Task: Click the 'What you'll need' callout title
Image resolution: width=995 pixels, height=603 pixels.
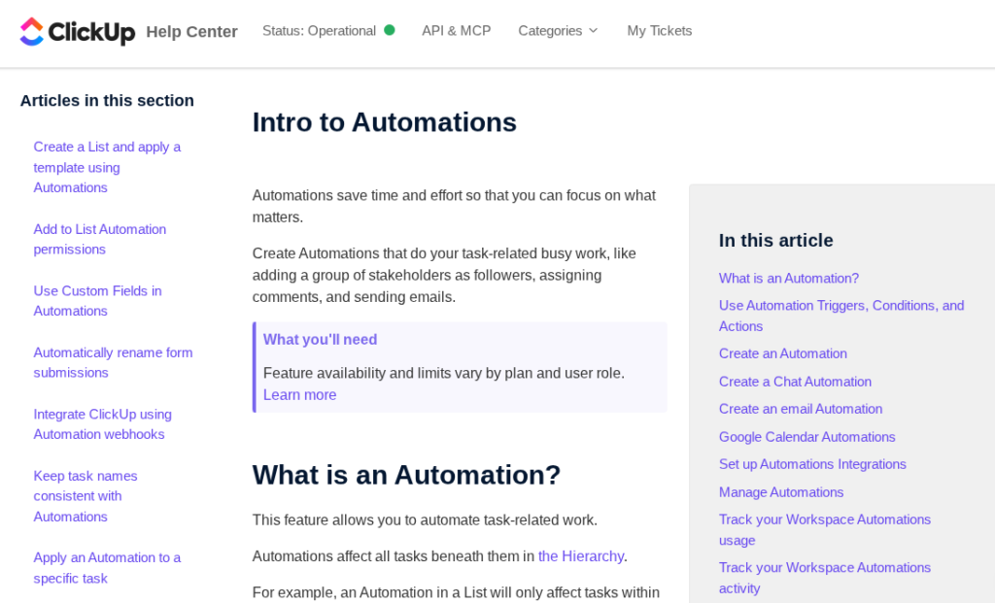Action: pos(321,339)
